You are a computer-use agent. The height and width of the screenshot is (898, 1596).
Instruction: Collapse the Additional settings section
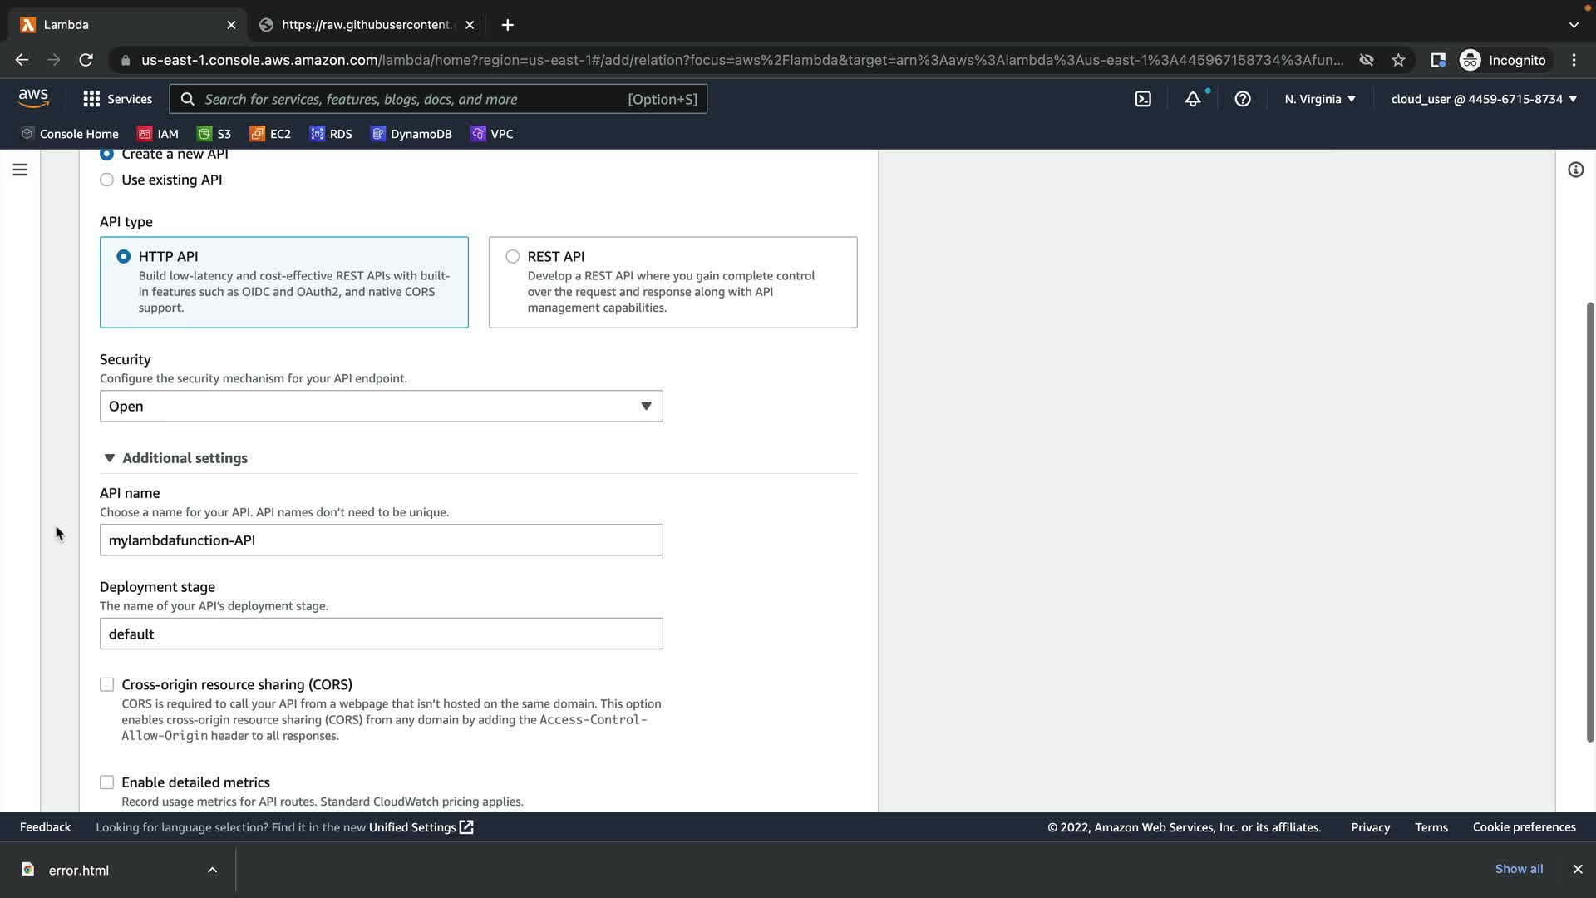[x=176, y=458]
